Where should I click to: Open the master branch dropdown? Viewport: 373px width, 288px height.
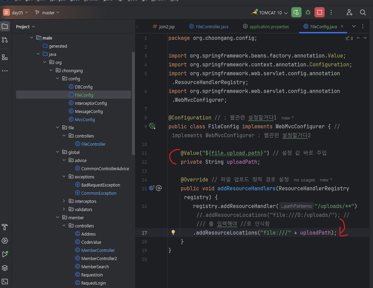[47, 13]
